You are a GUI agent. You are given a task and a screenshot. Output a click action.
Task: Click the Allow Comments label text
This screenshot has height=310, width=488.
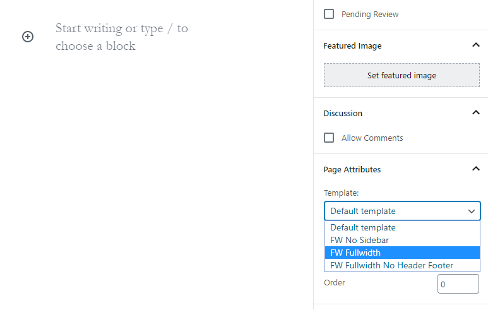click(x=372, y=138)
